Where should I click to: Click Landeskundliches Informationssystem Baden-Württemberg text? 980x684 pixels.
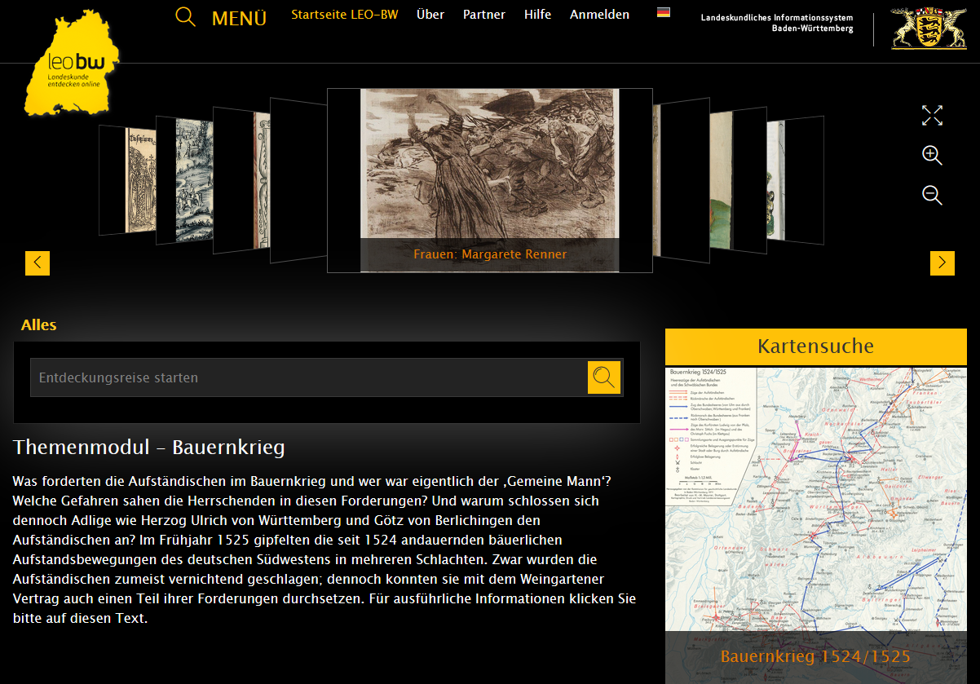(777, 23)
